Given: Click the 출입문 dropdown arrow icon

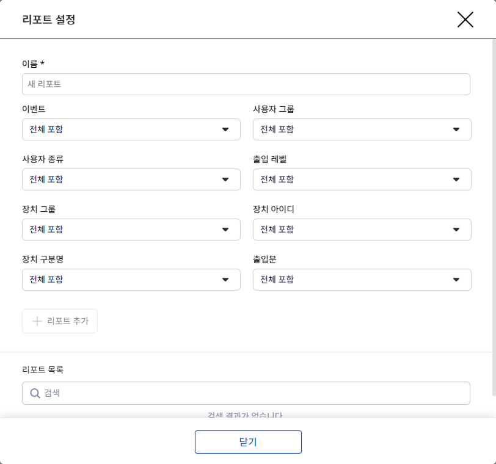Looking at the screenshot, I should pyautogui.click(x=456, y=280).
